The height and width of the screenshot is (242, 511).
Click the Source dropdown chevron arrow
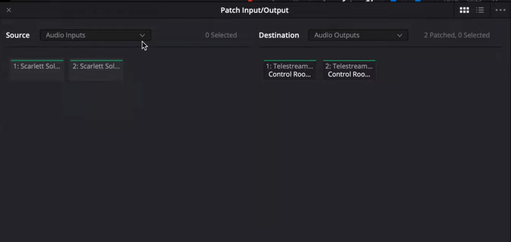tap(142, 35)
